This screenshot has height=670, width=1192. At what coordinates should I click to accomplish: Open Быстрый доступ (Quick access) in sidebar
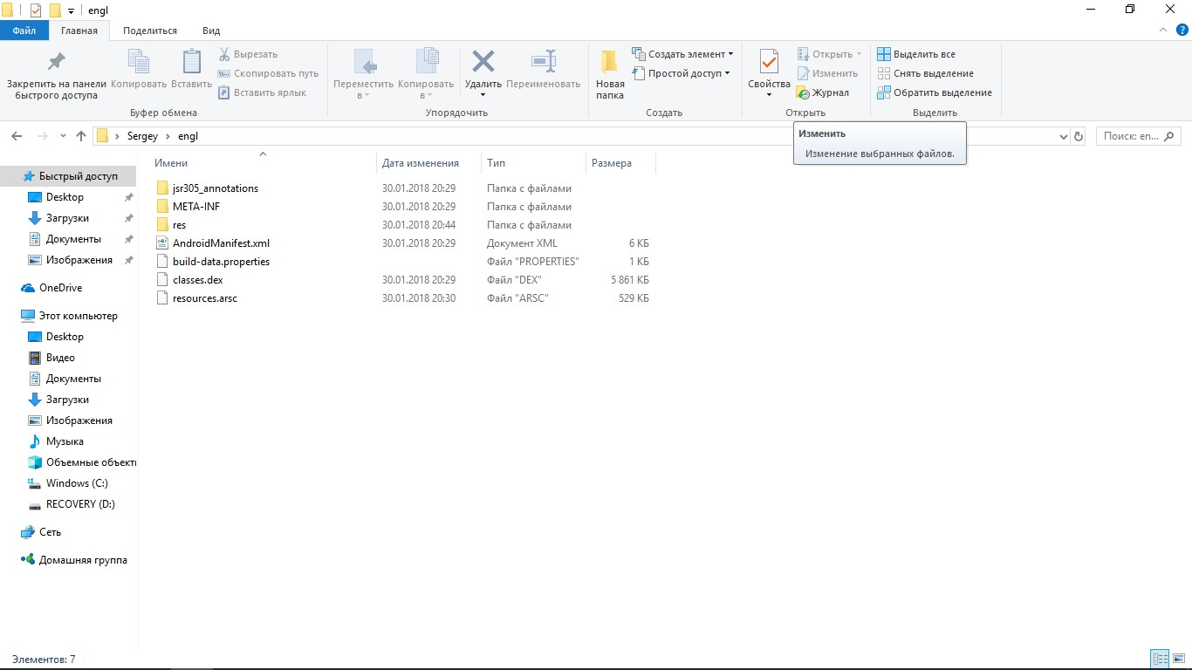(x=68, y=176)
